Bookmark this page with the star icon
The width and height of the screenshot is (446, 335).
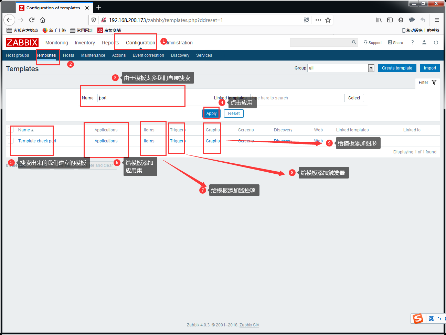328,20
